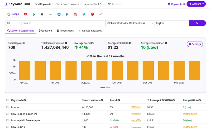Check the box for 'how to open a roth ira'
Viewport: 211px width, 131px height.
7,114
